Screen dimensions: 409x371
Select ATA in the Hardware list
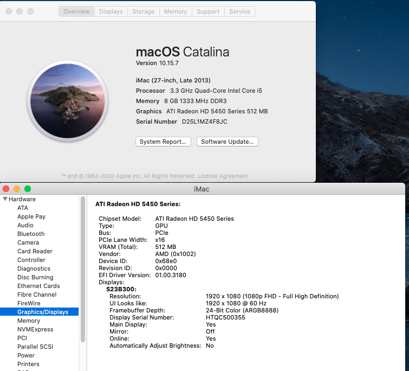point(23,208)
